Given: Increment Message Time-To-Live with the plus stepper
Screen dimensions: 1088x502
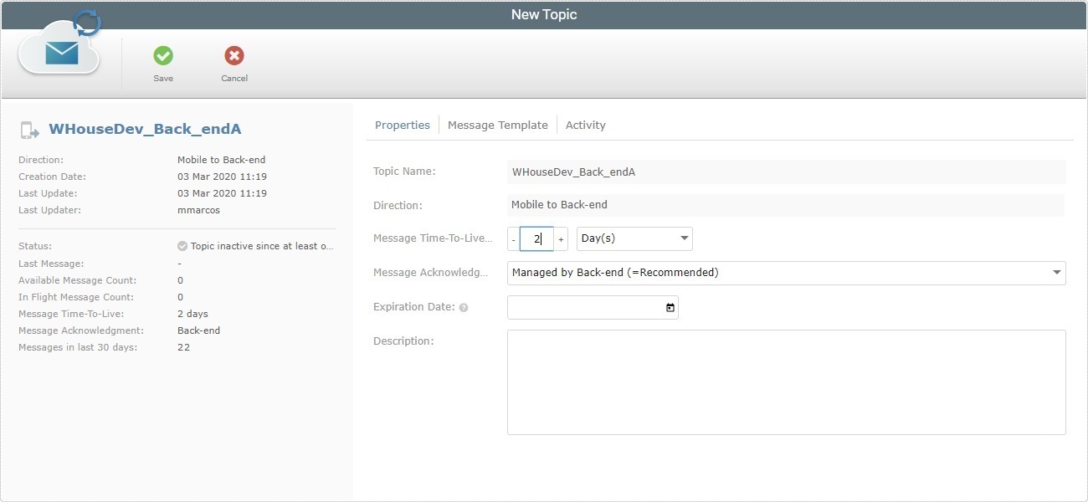Looking at the screenshot, I should pyautogui.click(x=560, y=238).
